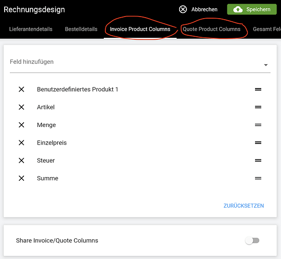Click the ZURÜCKSETZEN reset link

click(x=244, y=206)
